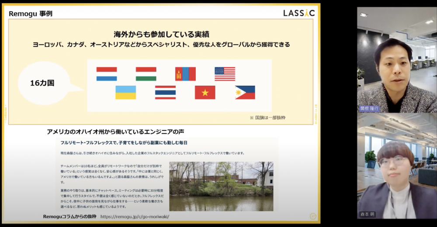Click the slide title 'Remogu 事例'

(x=31, y=14)
